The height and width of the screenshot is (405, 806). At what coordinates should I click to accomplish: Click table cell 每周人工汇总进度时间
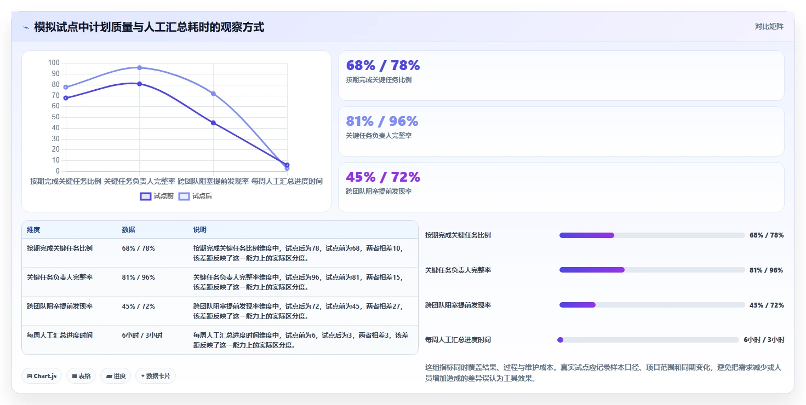click(60, 335)
